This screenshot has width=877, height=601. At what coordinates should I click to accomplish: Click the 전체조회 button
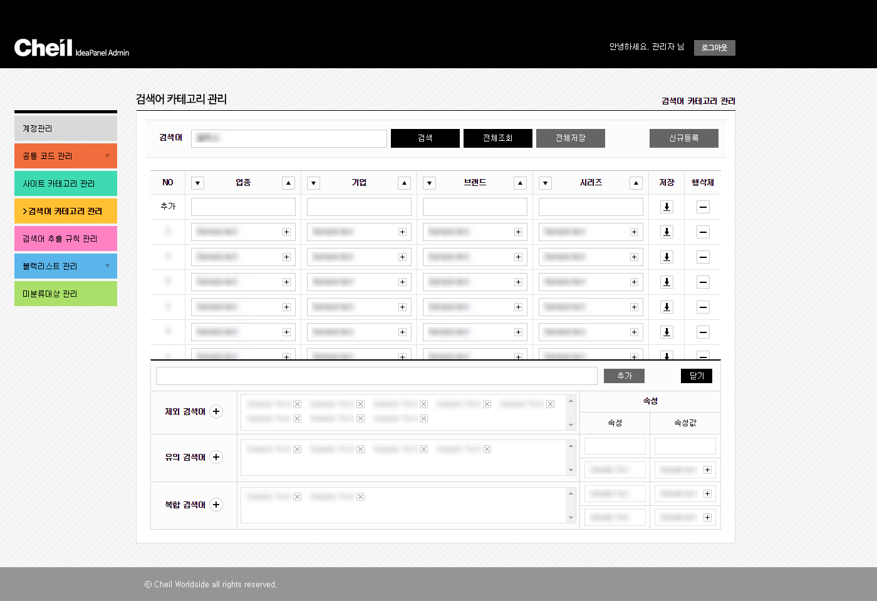(497, 138)
